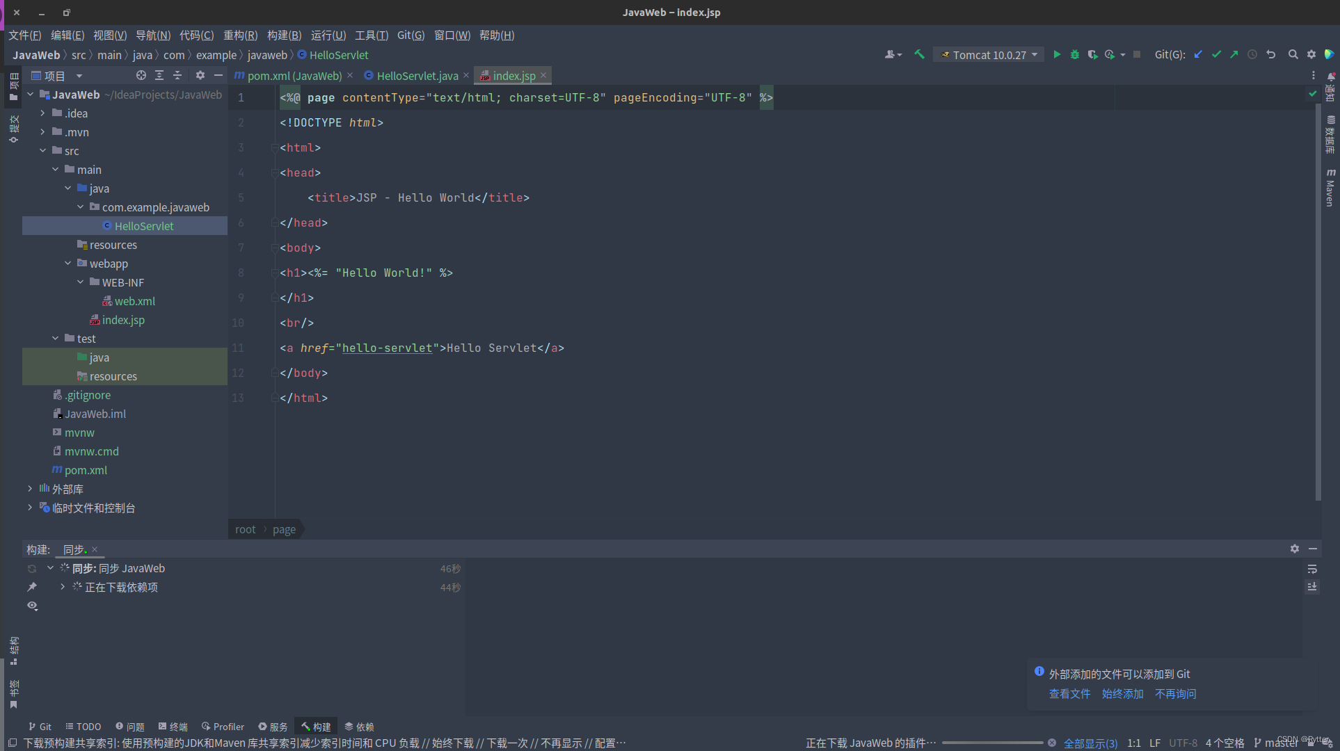Open Search Everywhere magnifier icon
Screen dimensions: 1340x751
1293,55
